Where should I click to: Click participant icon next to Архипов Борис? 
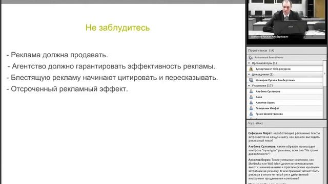tap(251, 103)
